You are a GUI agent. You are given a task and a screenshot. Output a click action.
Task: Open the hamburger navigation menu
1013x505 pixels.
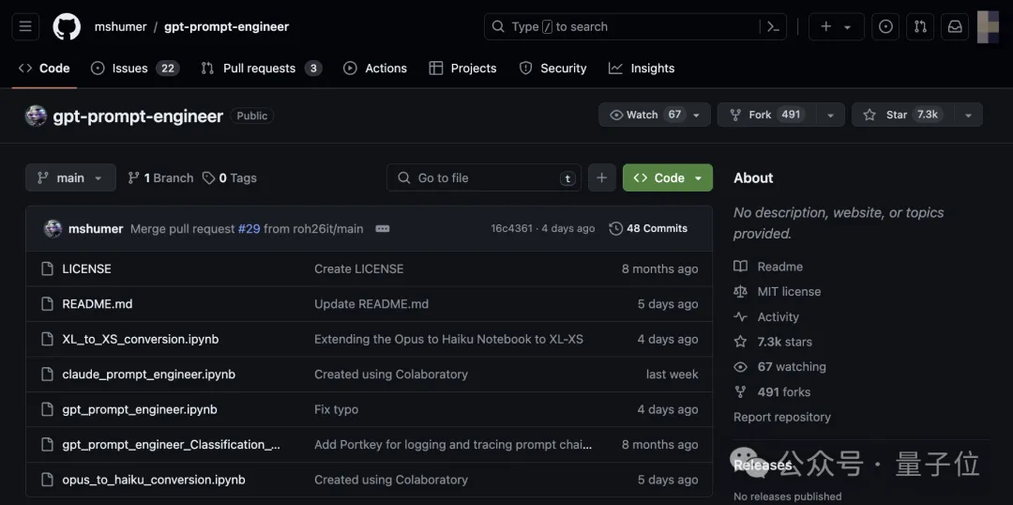click(25, 26)
